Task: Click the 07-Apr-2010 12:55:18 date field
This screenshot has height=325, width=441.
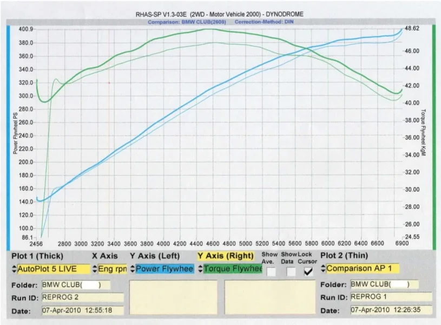Action: [83, 310]
